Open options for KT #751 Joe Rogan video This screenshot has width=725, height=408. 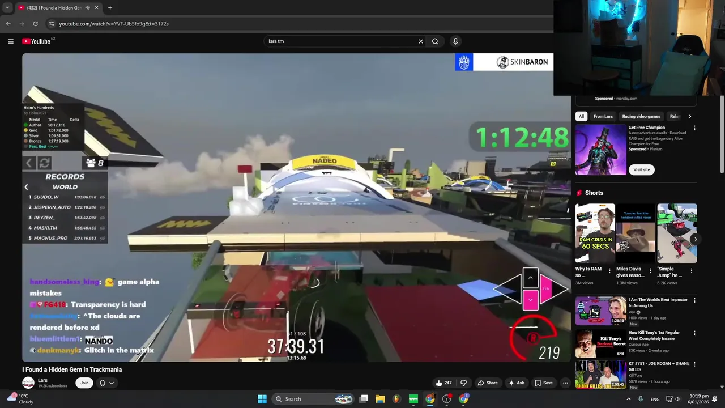click(694, 364)
